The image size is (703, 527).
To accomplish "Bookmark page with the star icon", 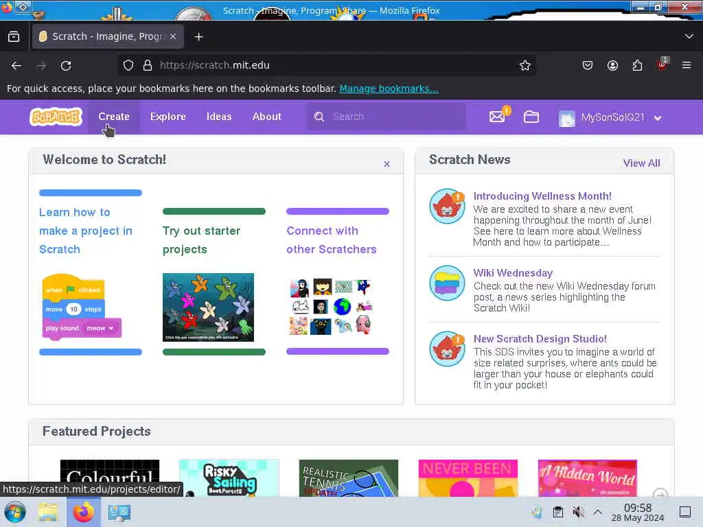I will pos(525,65).
